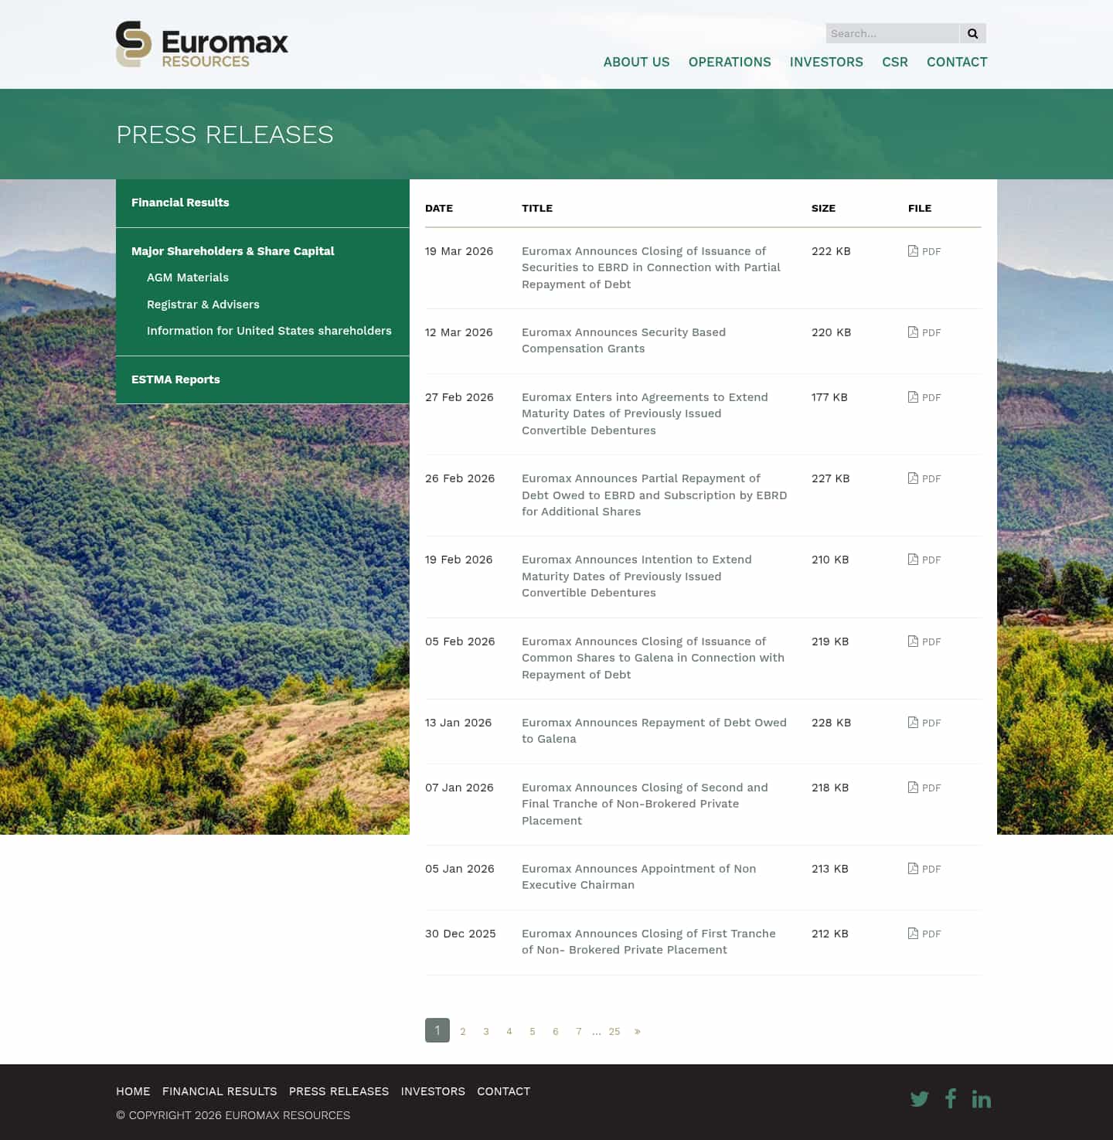Click the LinkedIn icon in the footer
1113x1140 pixels.
click(982, 1098)
